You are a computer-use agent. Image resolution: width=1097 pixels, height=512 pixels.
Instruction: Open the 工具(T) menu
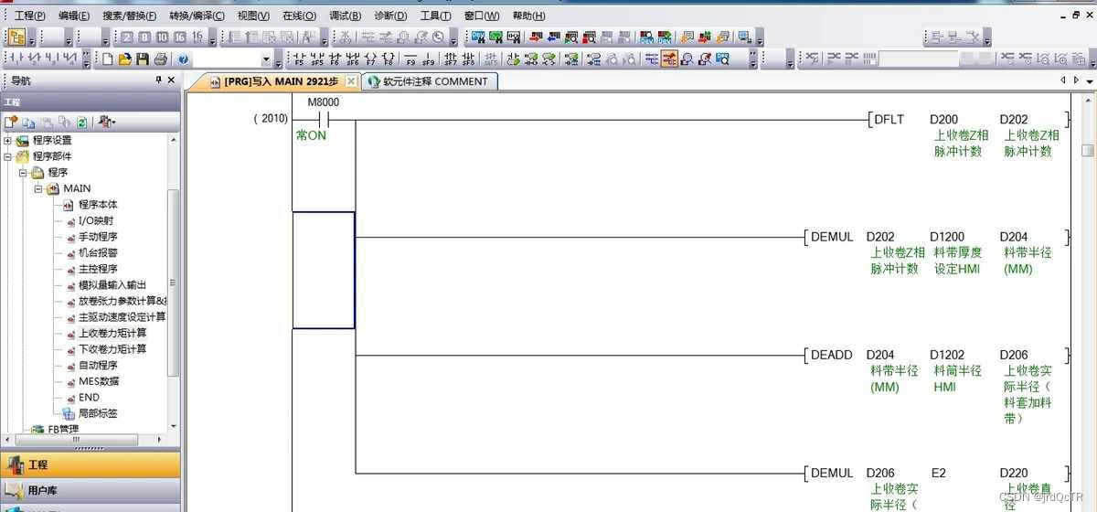point(436,16)
